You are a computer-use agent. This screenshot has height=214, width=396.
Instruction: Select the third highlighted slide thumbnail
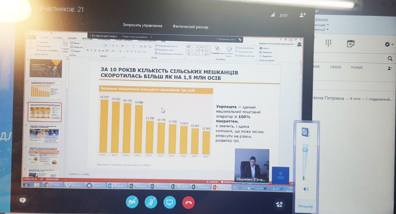(x=45, y=112)
